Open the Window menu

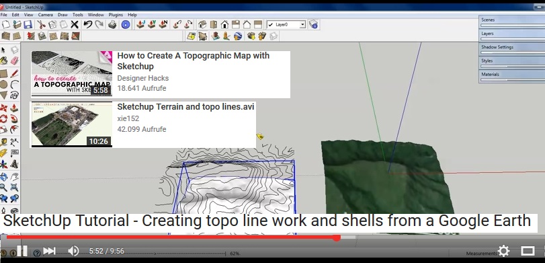coord(96,15)
